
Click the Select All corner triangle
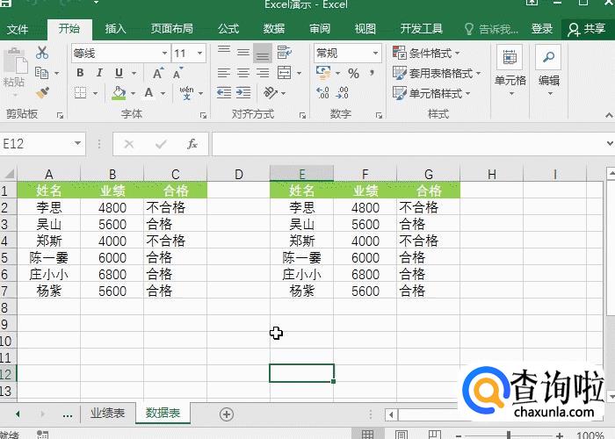tap(9, 174)
